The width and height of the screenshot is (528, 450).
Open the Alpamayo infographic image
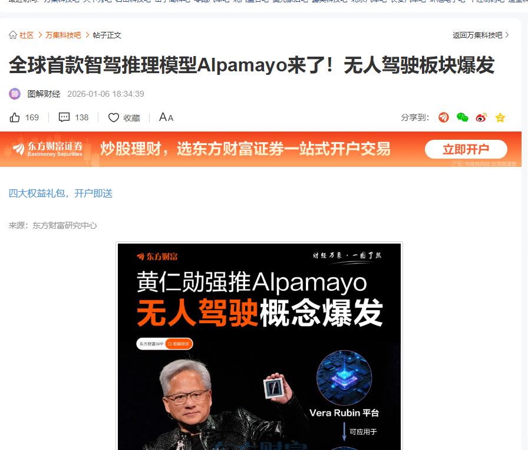click(x=259, y=346)
